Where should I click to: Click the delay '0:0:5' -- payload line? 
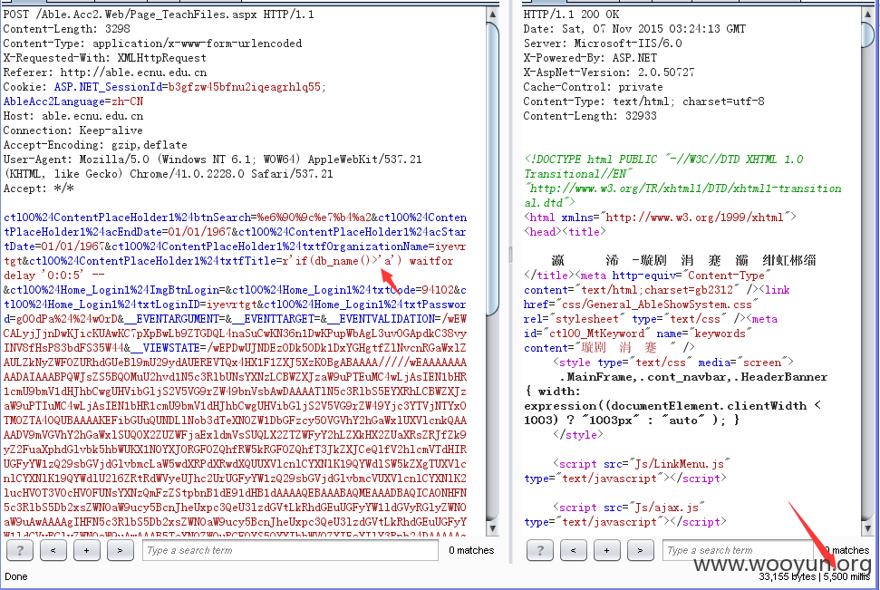click(x=53, y=276)
